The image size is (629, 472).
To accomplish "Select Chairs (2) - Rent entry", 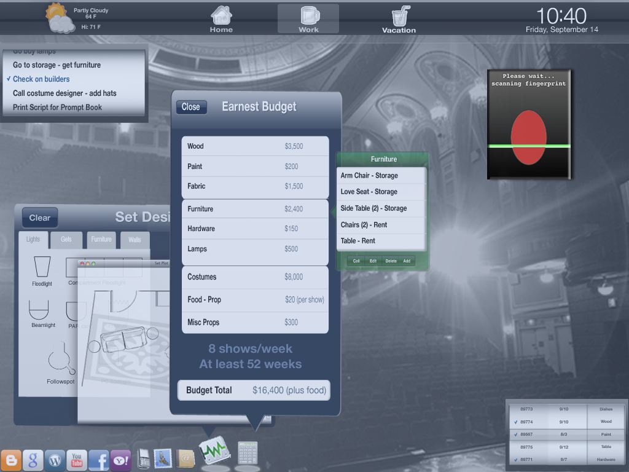I will (381, 225).
